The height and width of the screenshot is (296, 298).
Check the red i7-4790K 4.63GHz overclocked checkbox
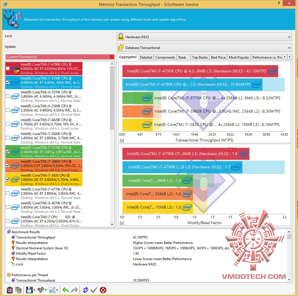click(8, 68)
